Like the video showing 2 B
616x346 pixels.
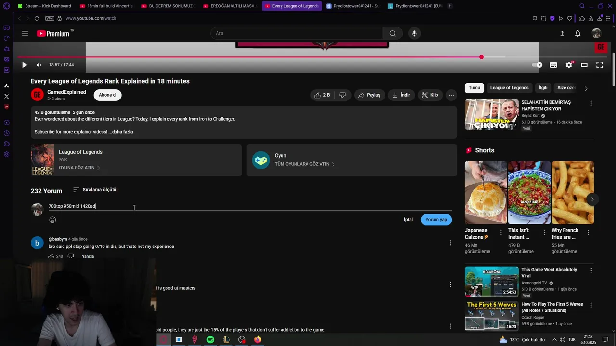tap(322, 95)
